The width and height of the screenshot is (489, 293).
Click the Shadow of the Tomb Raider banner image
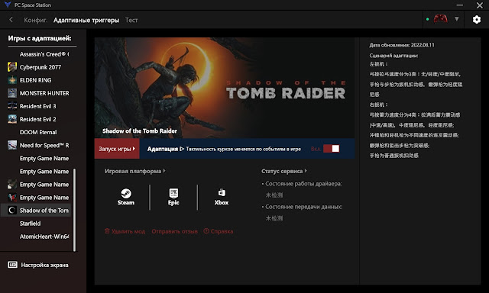(225, 88)
